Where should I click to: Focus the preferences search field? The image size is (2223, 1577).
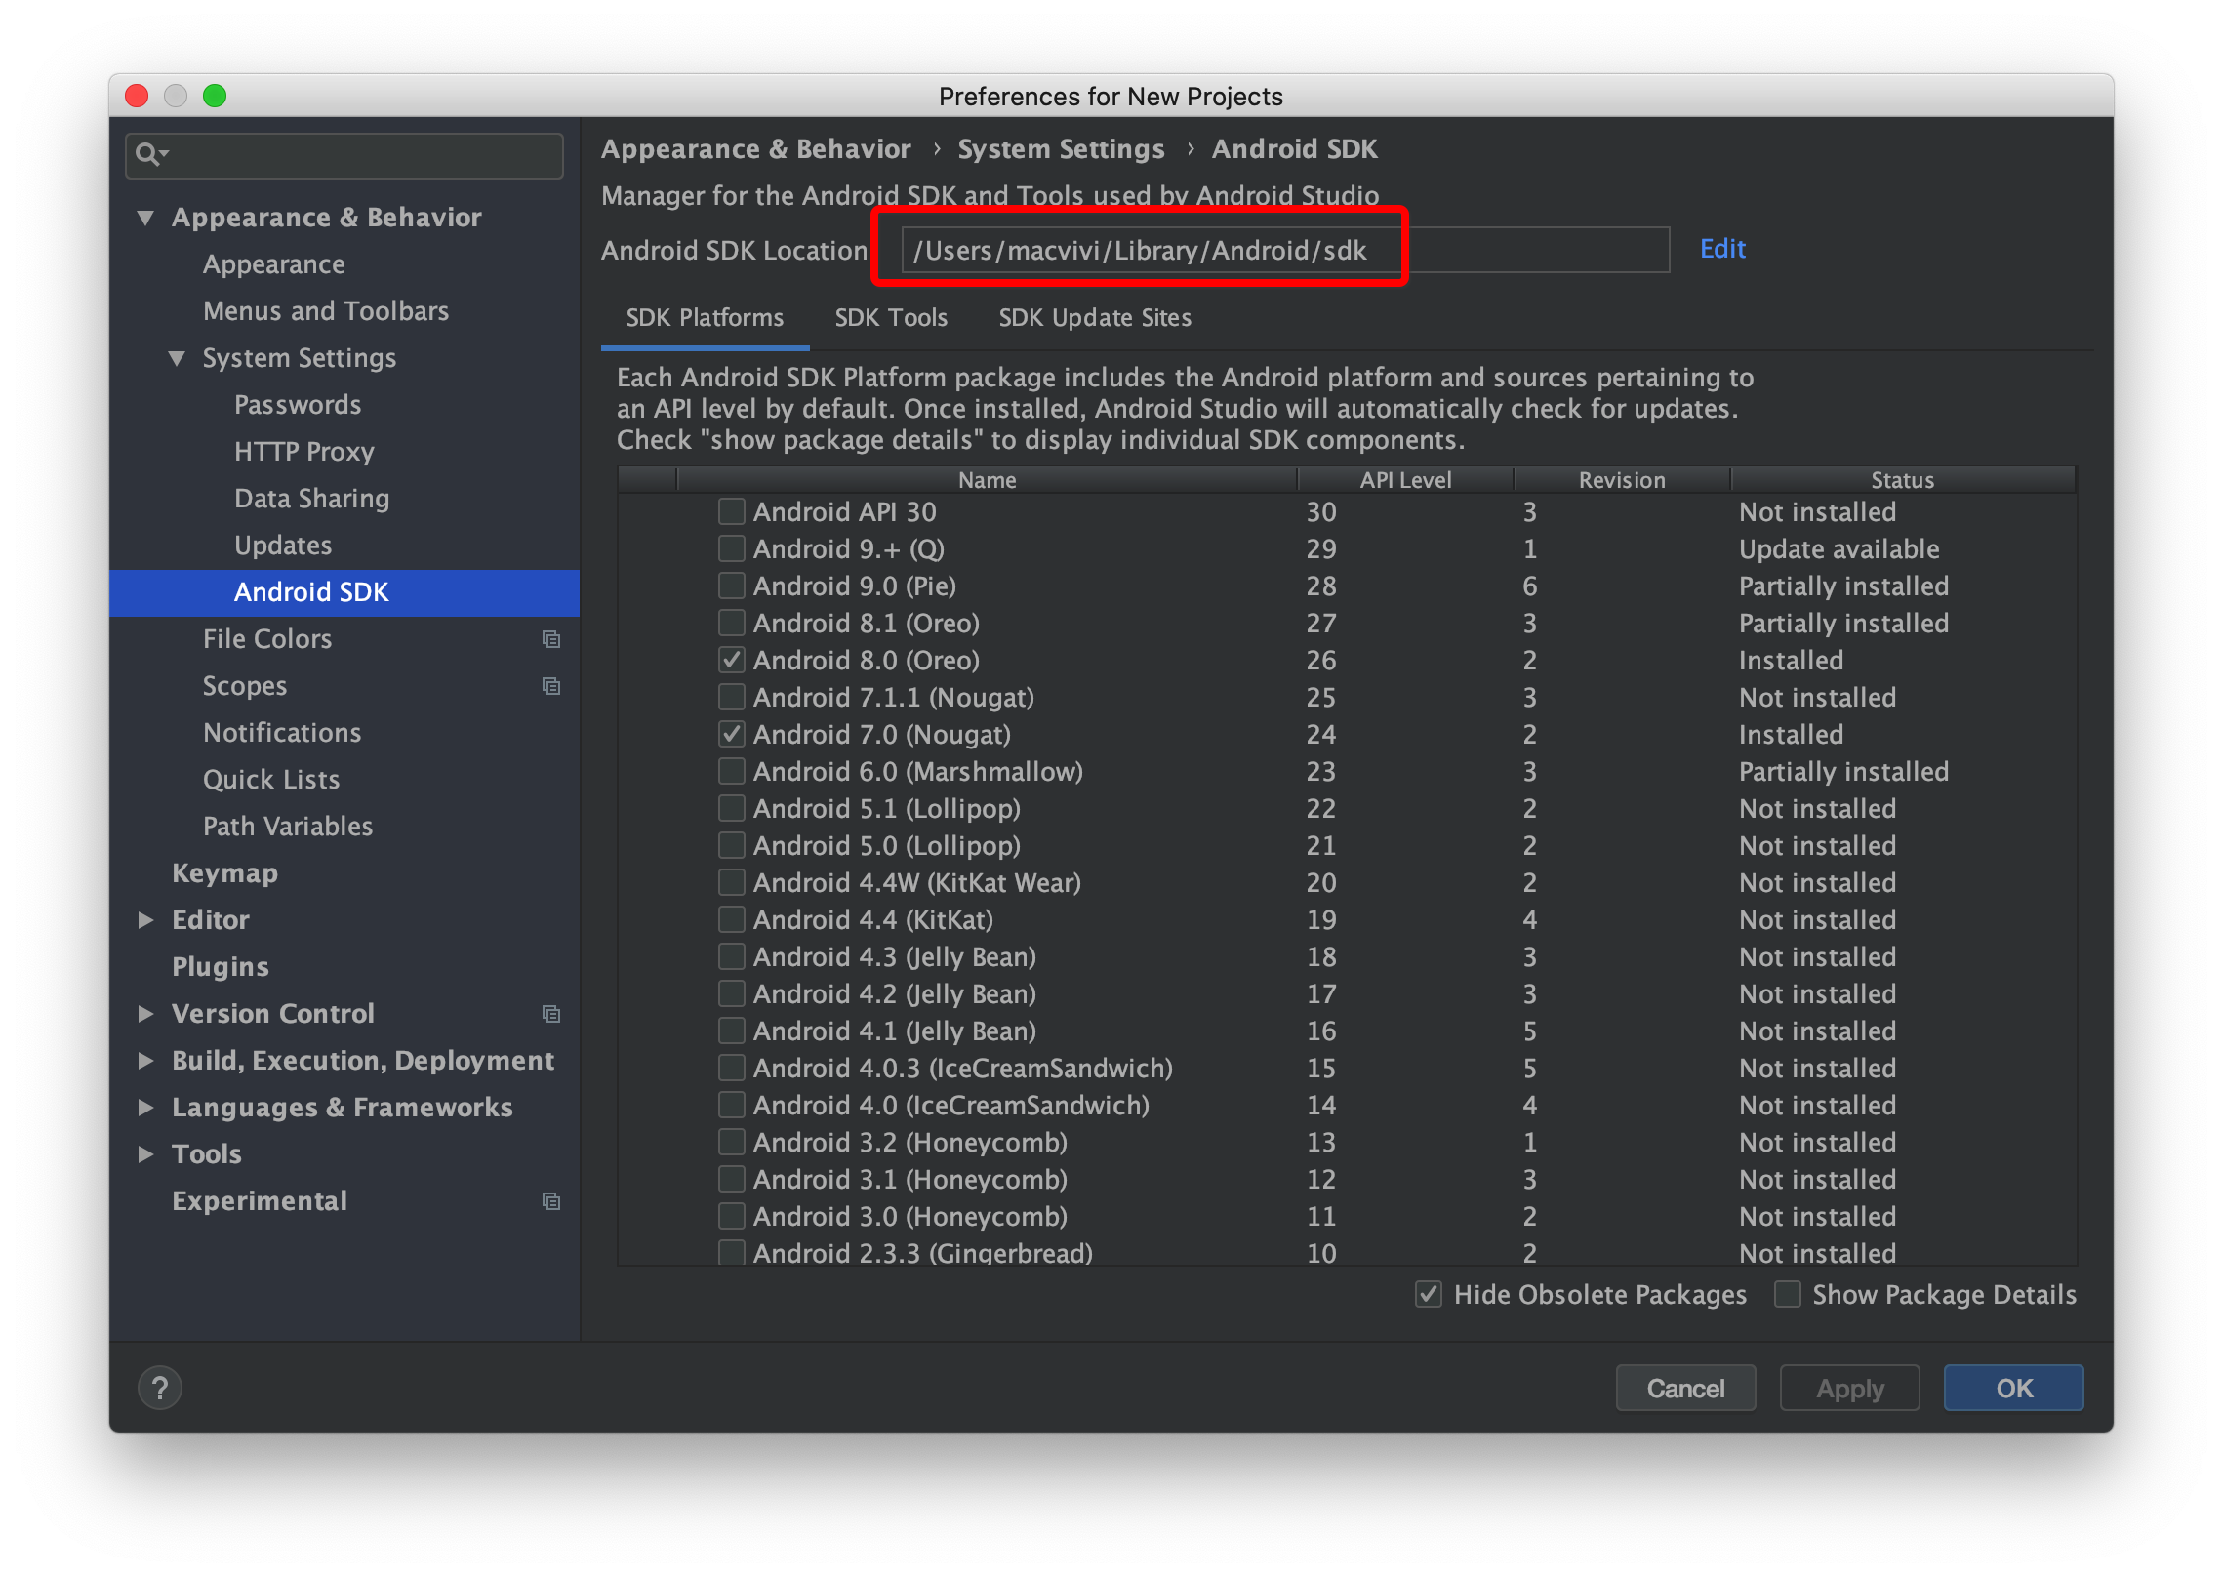pyautogui.click(x=344, y=155)
